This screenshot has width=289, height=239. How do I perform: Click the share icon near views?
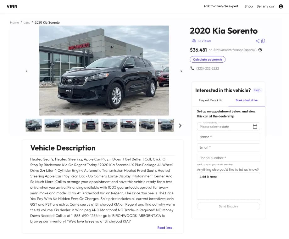tap(257, 41)
